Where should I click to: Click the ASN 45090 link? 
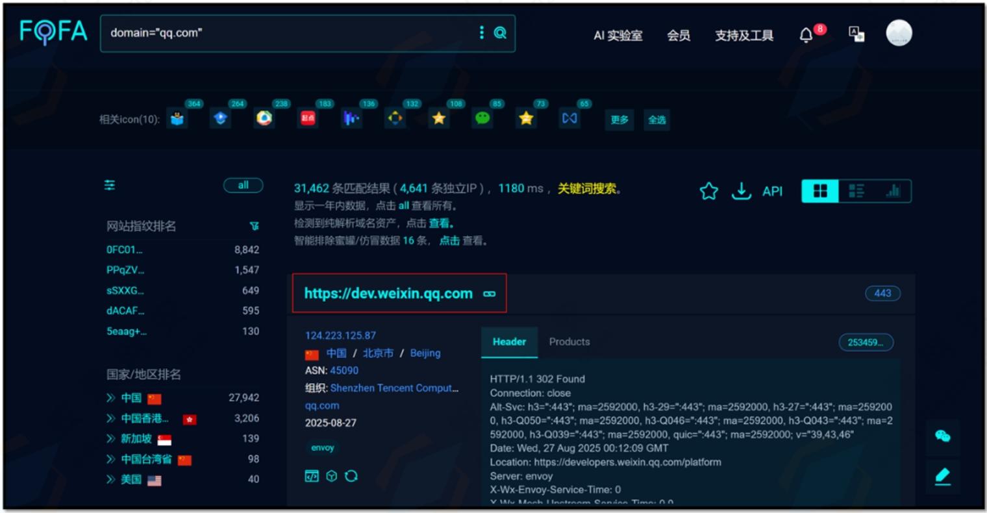(344, 370)
